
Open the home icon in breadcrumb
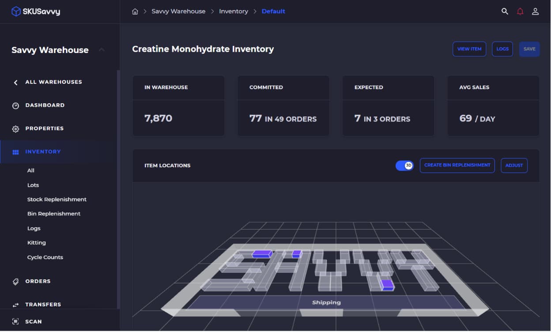point(135,11)
